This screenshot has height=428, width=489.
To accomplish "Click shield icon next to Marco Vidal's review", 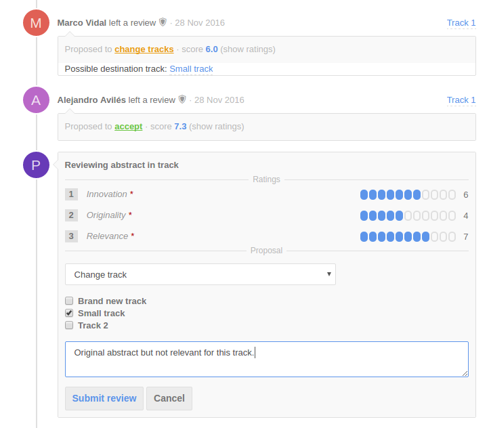I will 163,22.
